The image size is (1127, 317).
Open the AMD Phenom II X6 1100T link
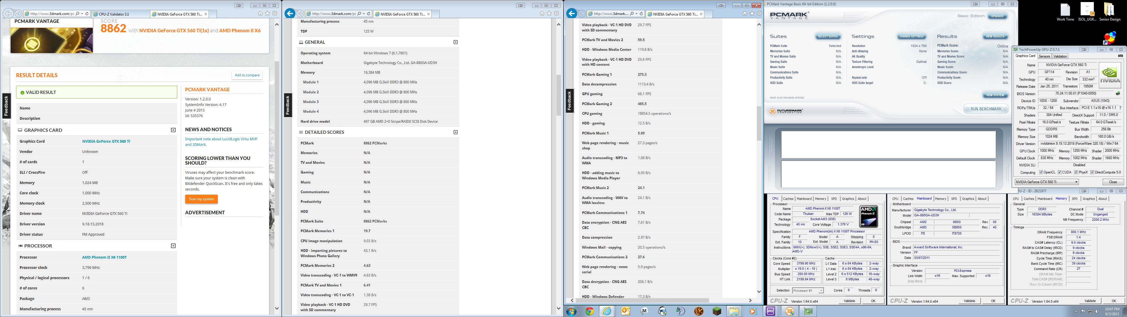pyautogui.click(x=104, y=257)
